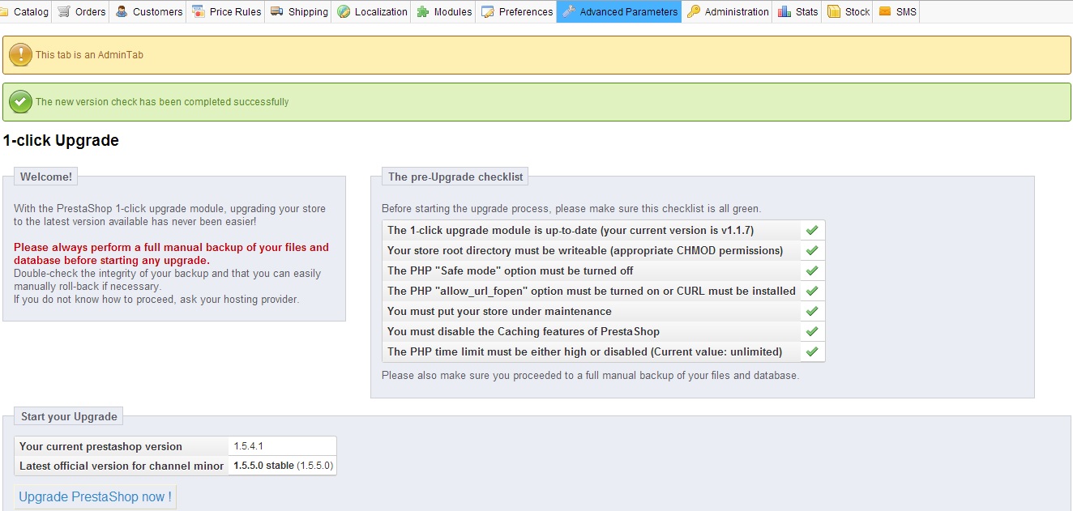Click the Stock box icon
Screen dimensions: 1073x511
pyautogui.click(x=834, y=11)
